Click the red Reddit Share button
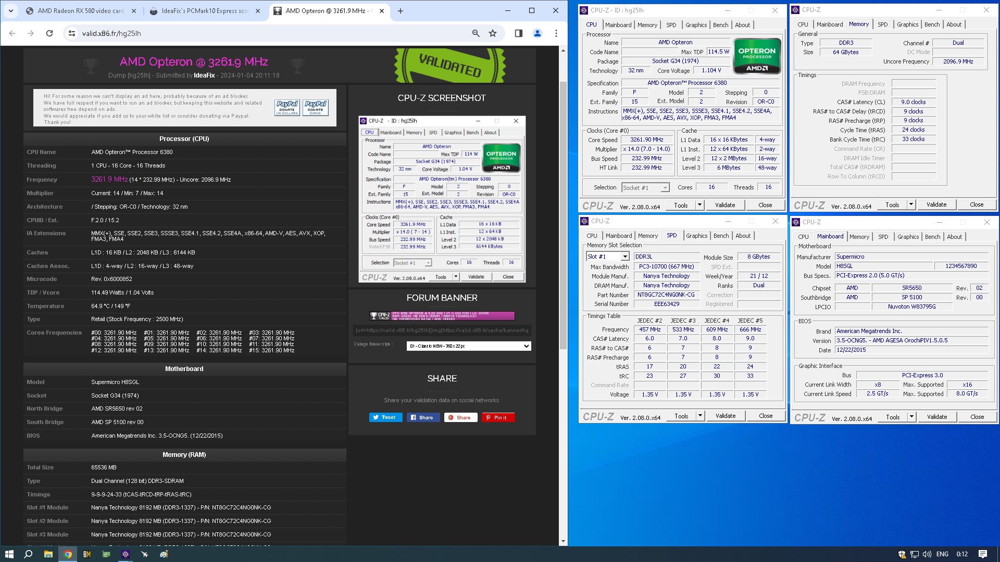The height and width of the screenshot is (562, 1000). 461,417
